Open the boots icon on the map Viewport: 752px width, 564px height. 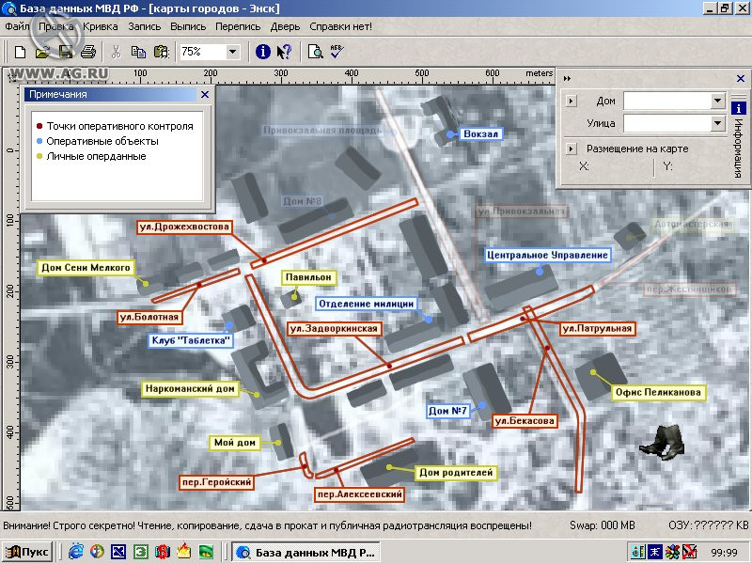point(663,442)
